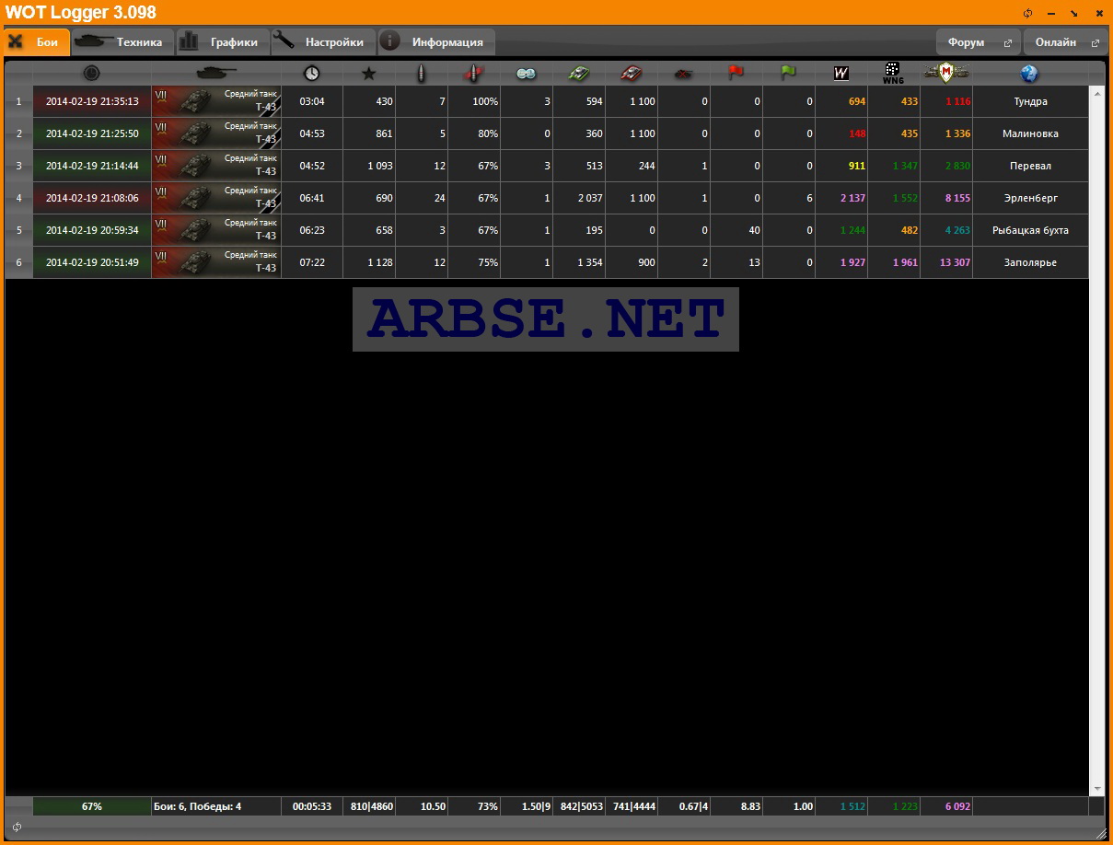The height and width of the screenshot is (845, 1113).
Task: Select the battle dated 2014-02-19 21:25:50
Action: (x=92, y=133)
